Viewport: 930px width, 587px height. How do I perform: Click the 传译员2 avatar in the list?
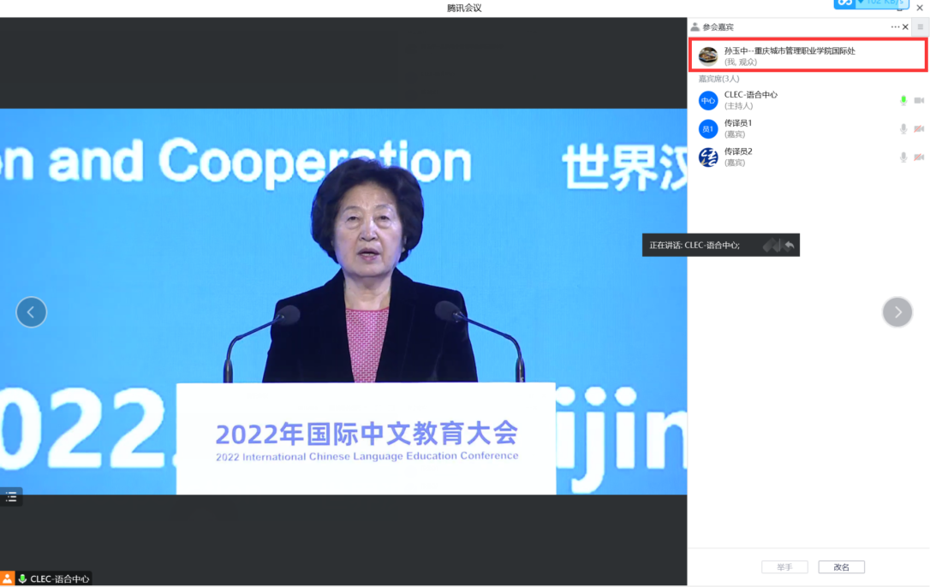[708, 157]
